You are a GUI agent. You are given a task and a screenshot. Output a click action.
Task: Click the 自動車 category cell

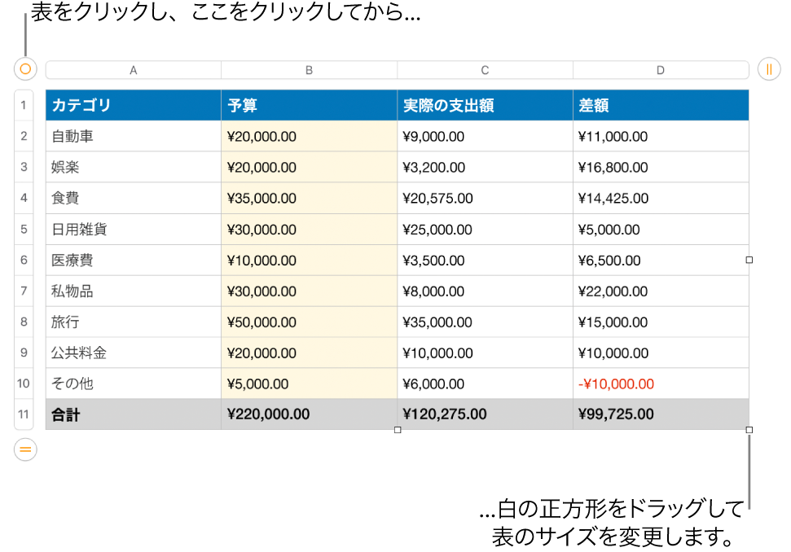(x=133, y=135)
